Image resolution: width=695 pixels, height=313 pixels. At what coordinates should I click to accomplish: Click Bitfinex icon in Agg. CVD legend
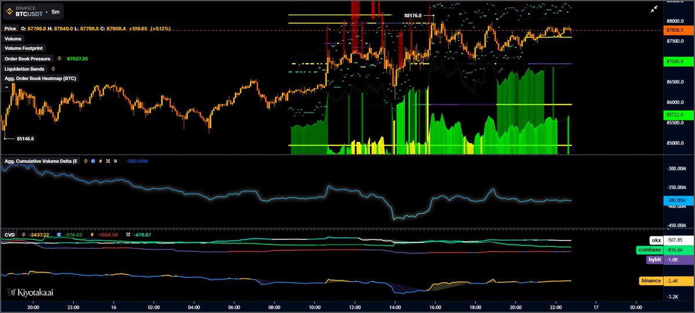(116, 161)
